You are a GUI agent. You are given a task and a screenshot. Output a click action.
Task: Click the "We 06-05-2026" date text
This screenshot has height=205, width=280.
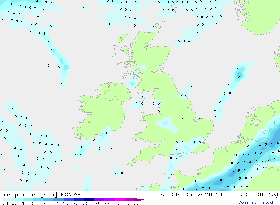coord(186,194)
